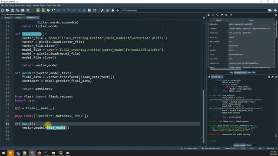Click Run selection or current line icon
The width and height of the screenshot is (278, 156).
click(48, 10)
